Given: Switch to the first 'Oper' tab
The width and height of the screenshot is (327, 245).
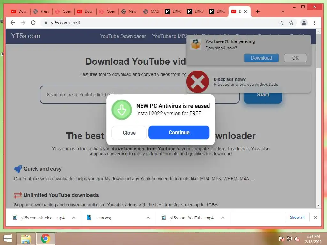Looking at the screenshot, I should (63, 11).
